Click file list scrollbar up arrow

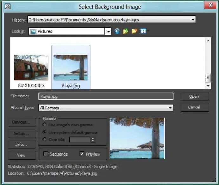click(x=208, y=41)
